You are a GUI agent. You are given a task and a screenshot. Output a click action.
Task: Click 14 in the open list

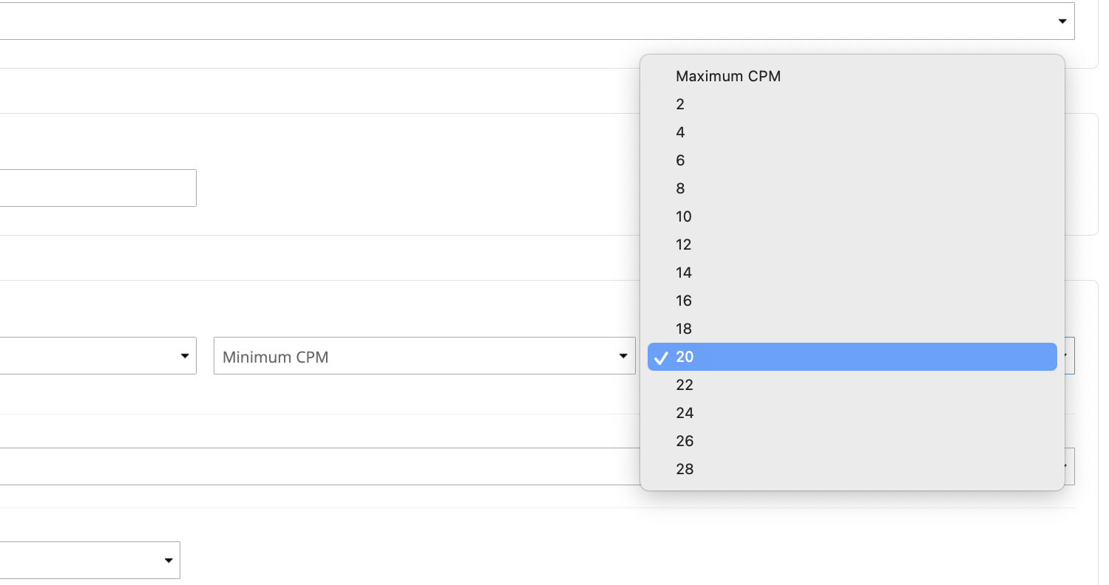(x=683, y=273)
